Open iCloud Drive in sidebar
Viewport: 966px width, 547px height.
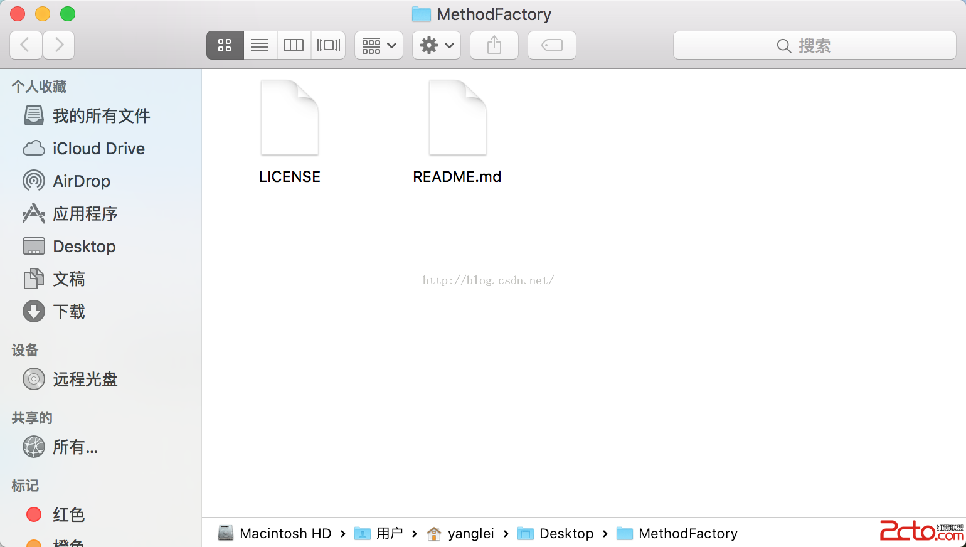click(98, 149)
